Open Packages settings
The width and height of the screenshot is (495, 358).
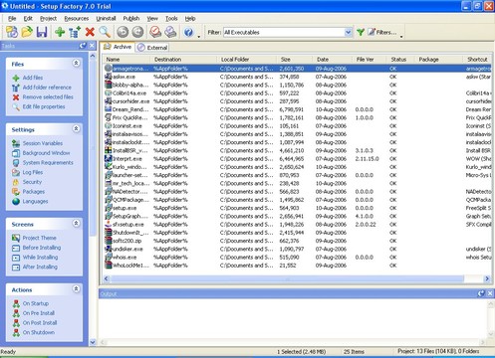click(x=34, y=191)
